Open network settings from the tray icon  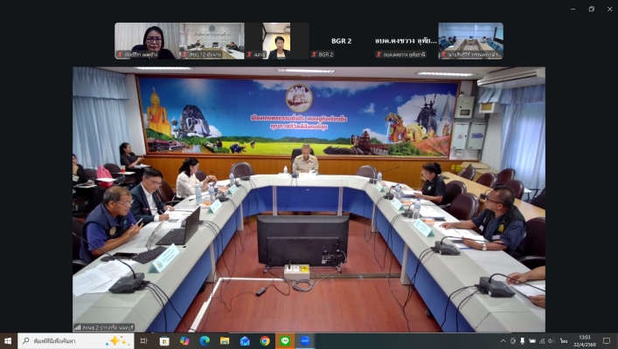[542, 341]
